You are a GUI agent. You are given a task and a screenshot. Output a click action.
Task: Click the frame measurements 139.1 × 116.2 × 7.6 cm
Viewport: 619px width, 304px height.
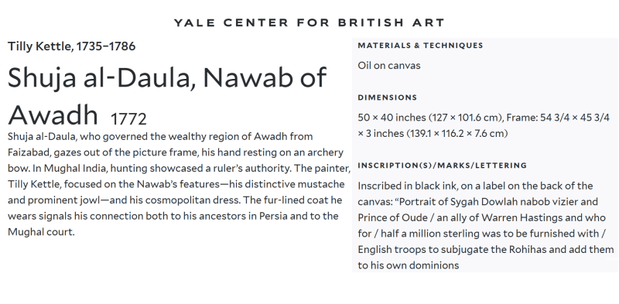pos(457,134)
